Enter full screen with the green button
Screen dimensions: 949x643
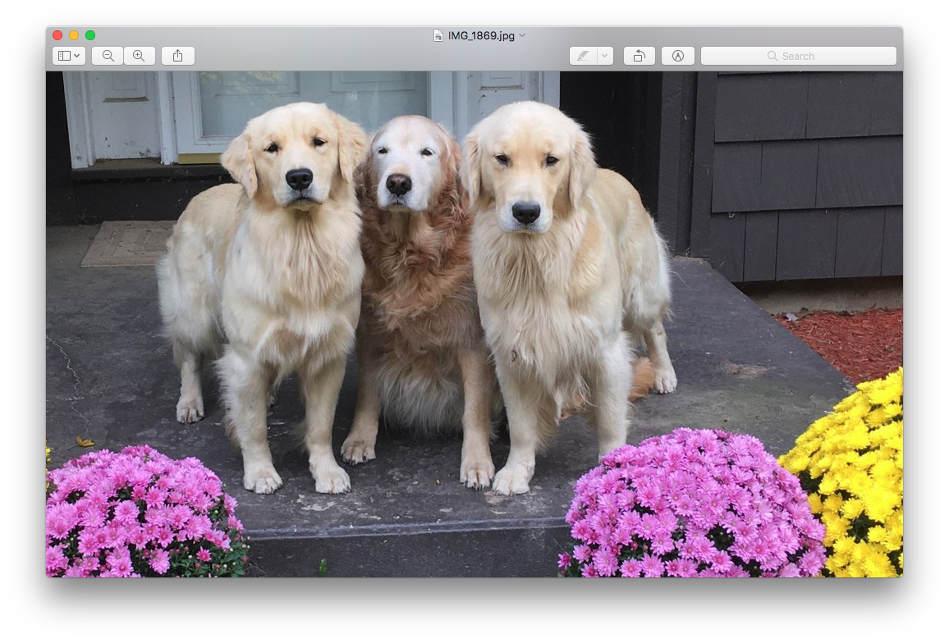[x=90, y=35]
